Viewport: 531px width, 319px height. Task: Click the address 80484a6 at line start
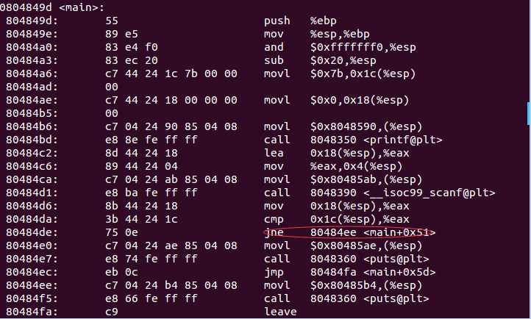pos(27,74)
